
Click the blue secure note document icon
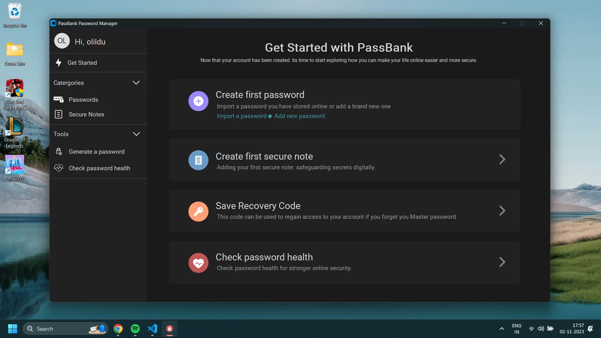click(x=198, y=160)
